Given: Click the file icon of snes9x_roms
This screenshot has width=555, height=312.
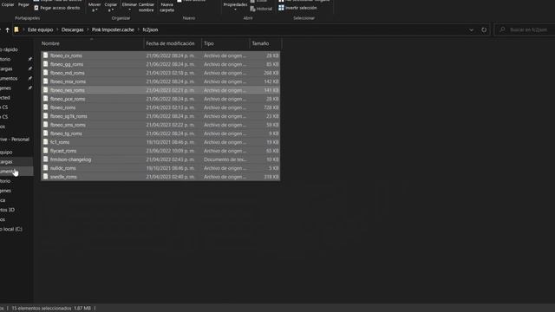Looking at the screenshot, I should (45, 177).
